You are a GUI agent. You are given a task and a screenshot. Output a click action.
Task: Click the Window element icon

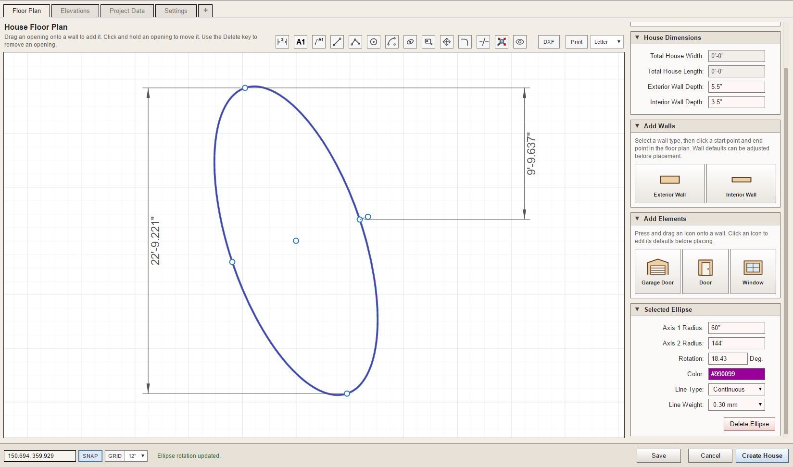pyautogui.click(x=753, y=271)
